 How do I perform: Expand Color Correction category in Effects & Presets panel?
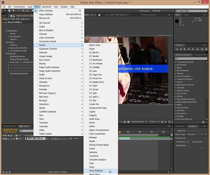176,76
